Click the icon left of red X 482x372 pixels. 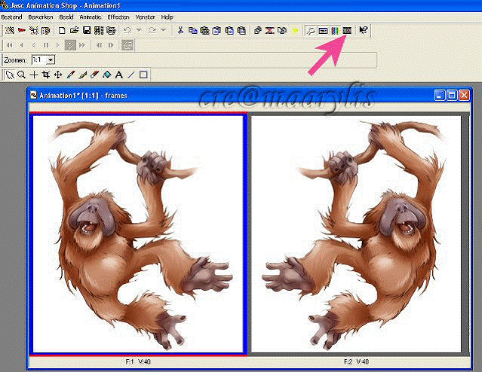click(x=258, y=30)
